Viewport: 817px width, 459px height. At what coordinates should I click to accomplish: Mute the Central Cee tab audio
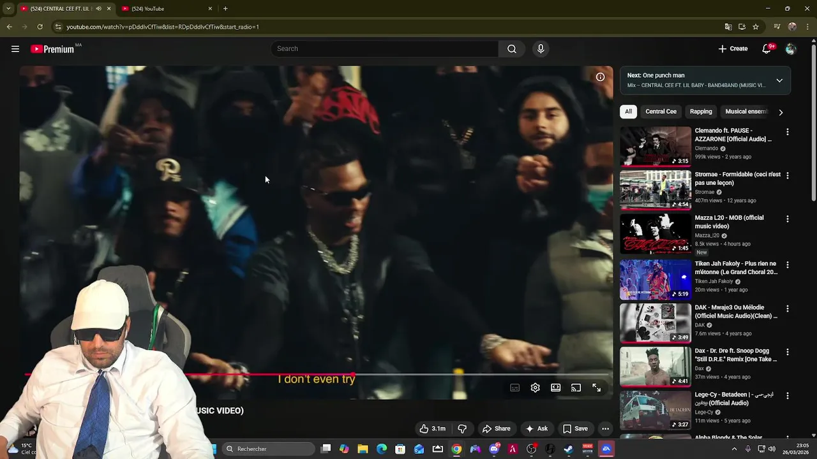(x=98, y=8)
